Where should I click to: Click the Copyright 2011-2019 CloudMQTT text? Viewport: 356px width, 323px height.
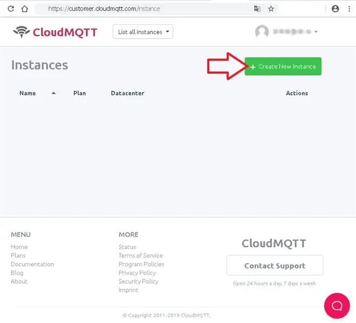point(167,315)
